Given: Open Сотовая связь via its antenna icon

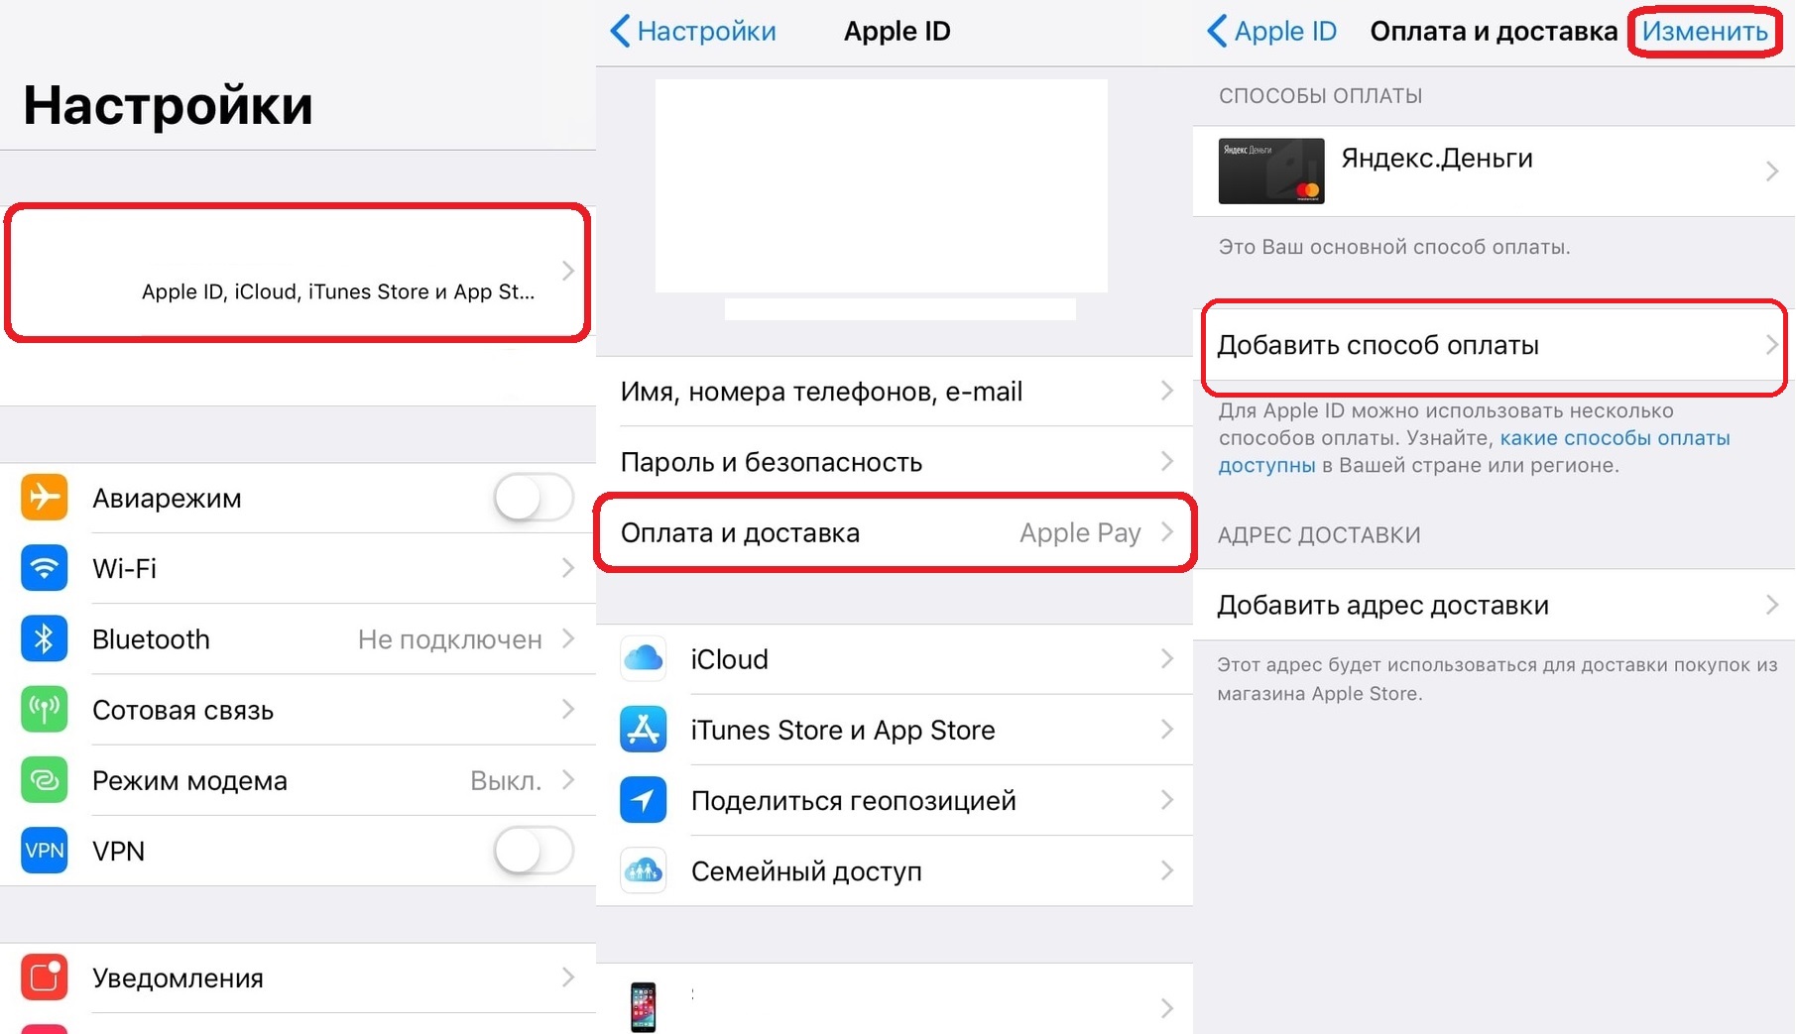Looking at the screenshot, I should (44, 710).
